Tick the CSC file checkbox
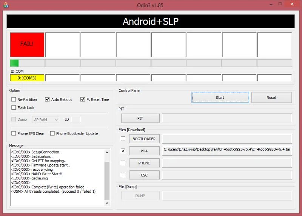The height and width of the screenshot is (216, 302). coord(123,175)
